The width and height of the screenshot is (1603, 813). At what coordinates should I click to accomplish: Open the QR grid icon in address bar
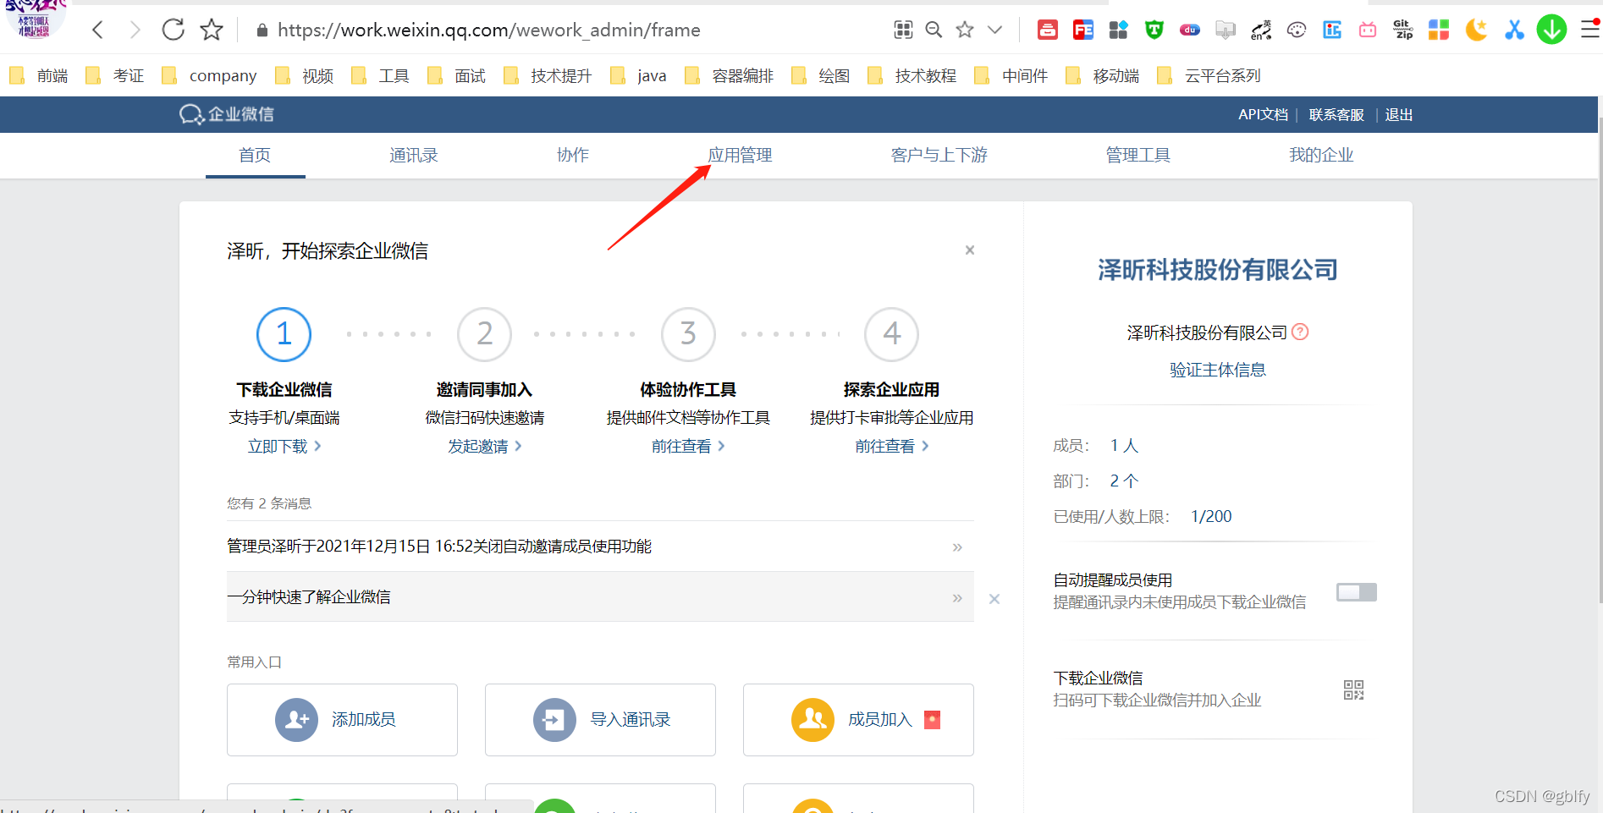click(903, 30)
